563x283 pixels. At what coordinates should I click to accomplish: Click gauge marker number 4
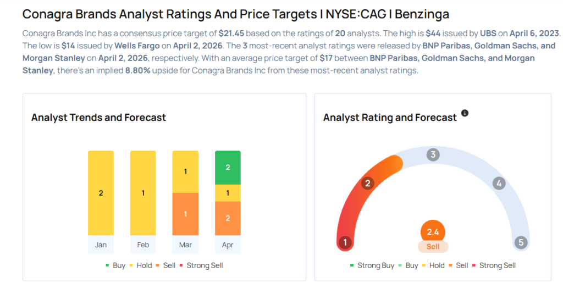(x=499, y=183)
